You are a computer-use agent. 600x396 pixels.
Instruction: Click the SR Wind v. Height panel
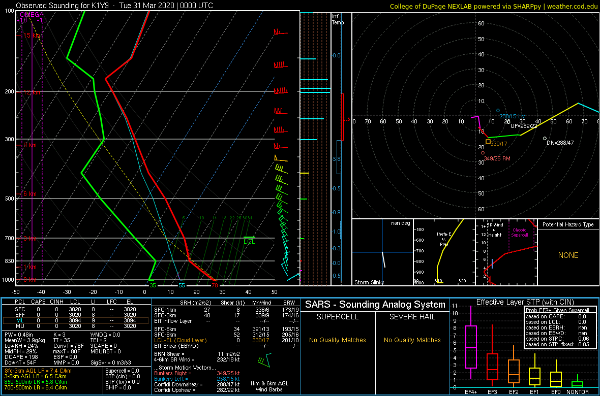(506, 252)
